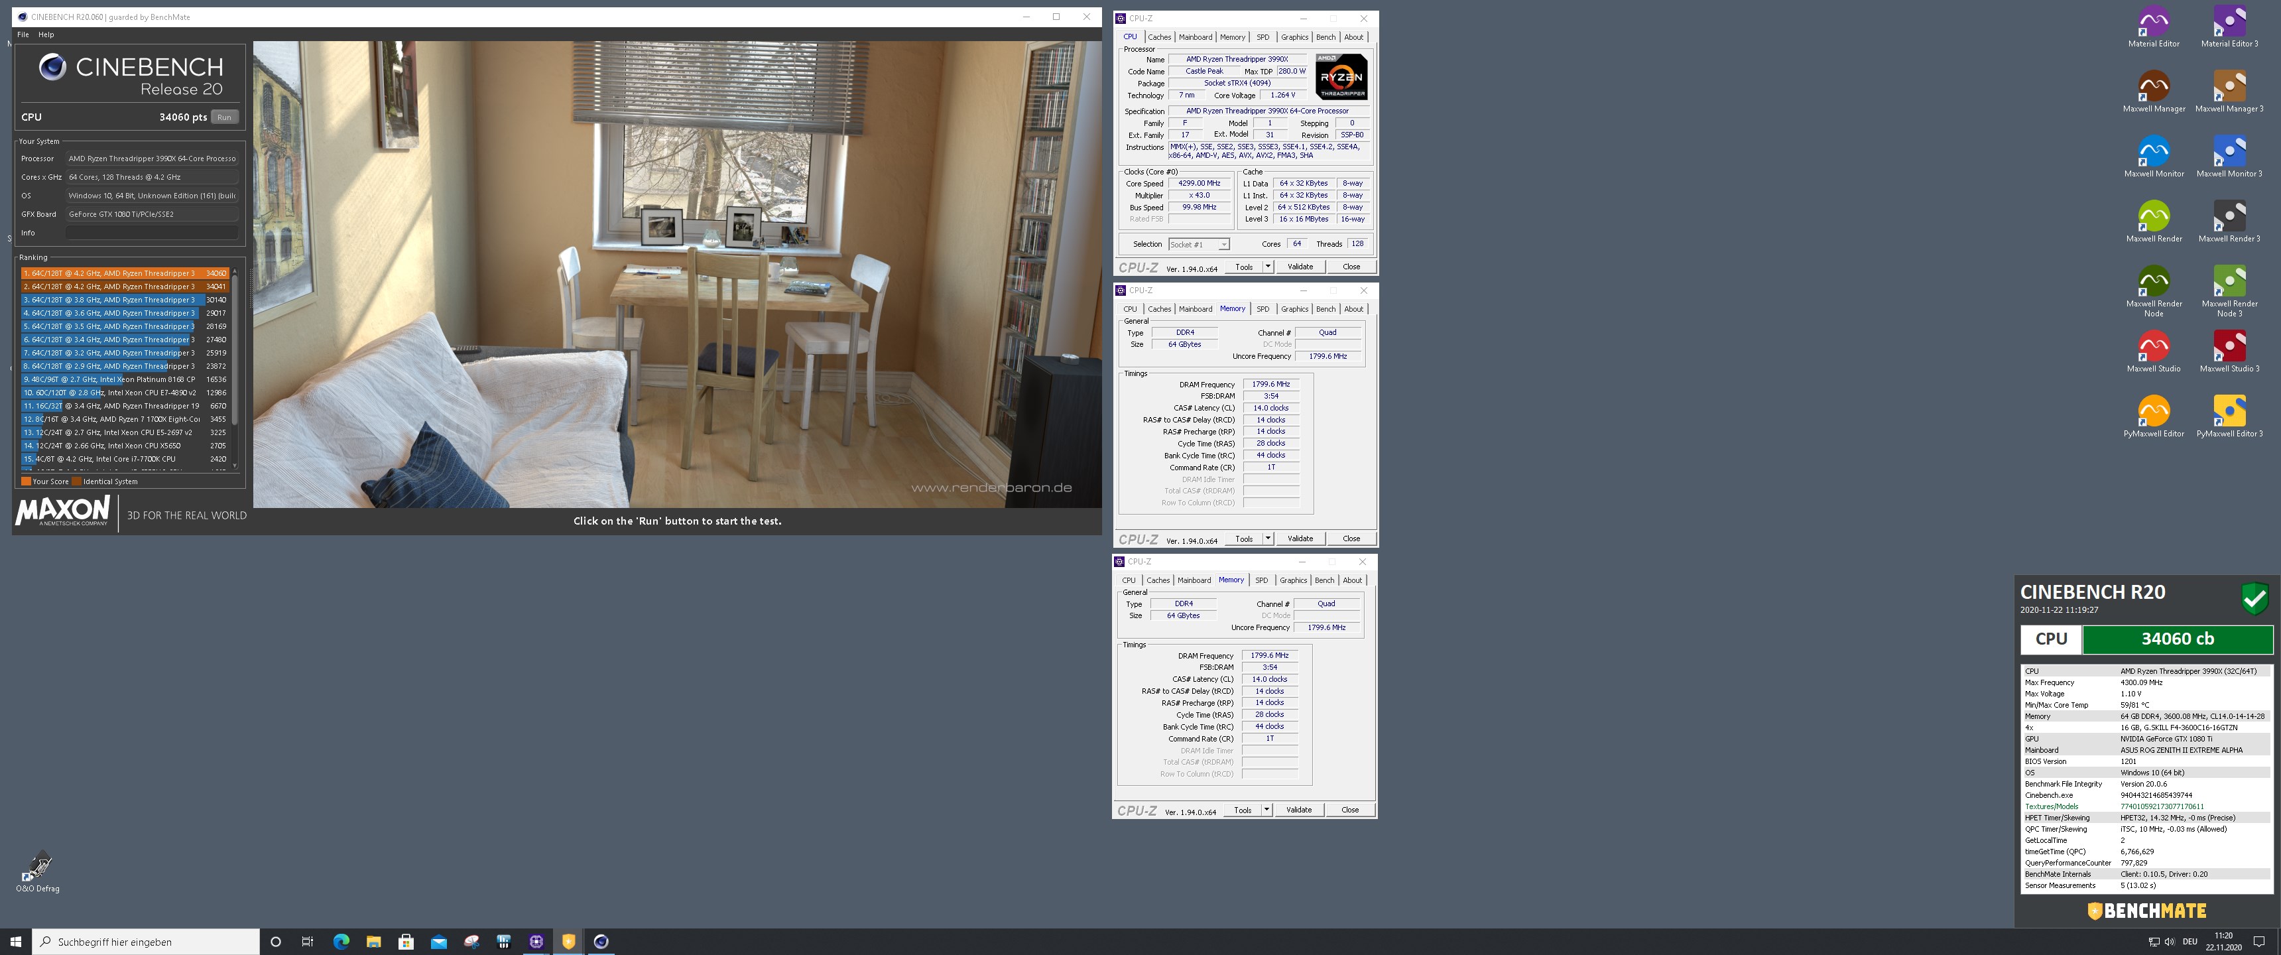Screen dimensions: 2281x955
Task: Open the Windows Start menu
Action: click(15, 942)
